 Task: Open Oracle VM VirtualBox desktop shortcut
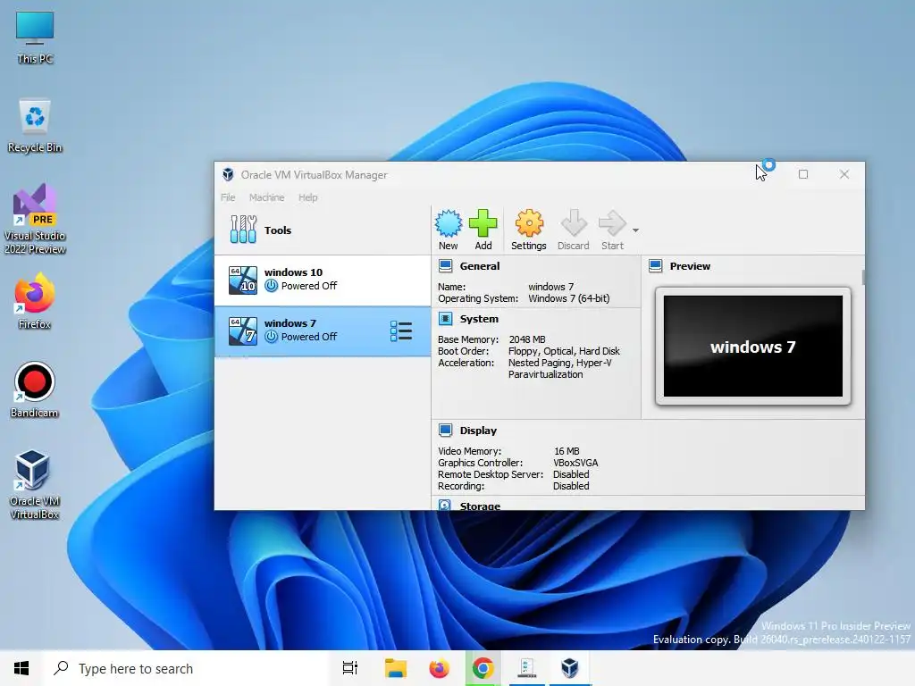pyautogui.click(x=35, y=485)
